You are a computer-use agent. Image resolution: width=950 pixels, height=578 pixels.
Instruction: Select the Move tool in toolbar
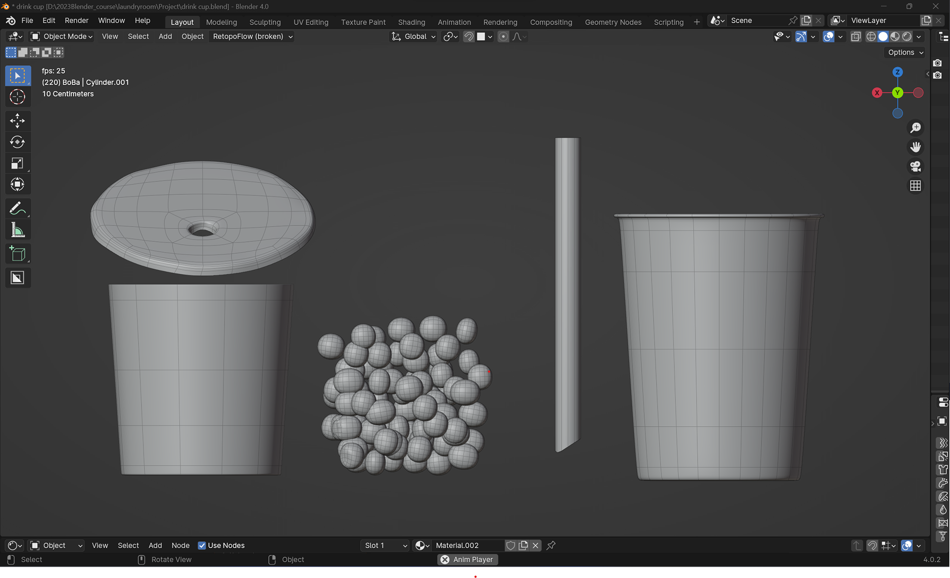point(17,121)
